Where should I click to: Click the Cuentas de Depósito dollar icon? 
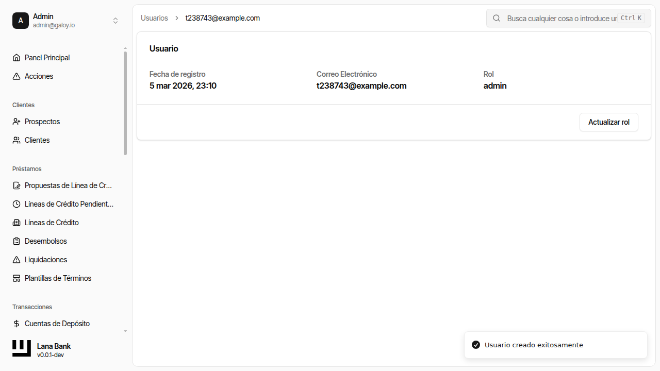(16, 324)
